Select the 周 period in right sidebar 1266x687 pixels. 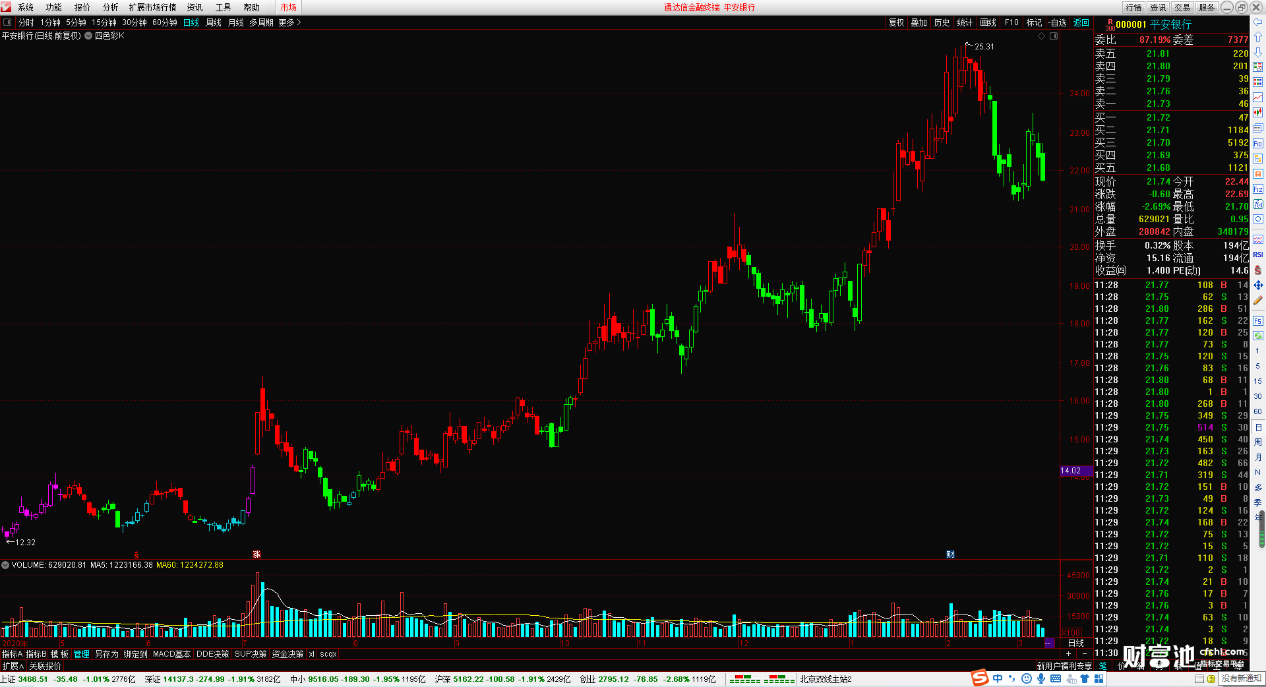1258,442
